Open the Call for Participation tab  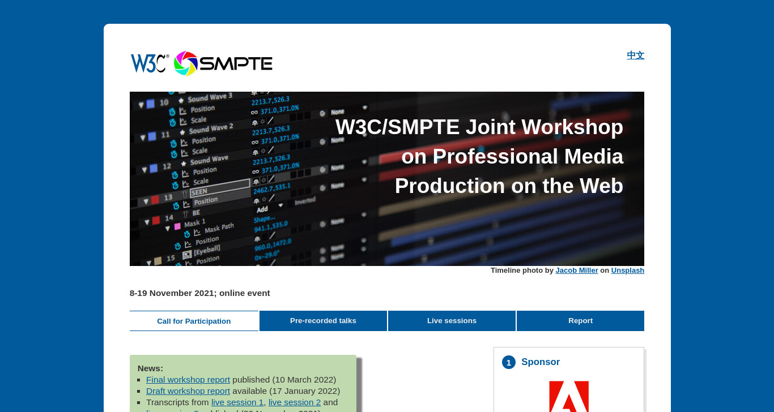click(x=194, y=321)
